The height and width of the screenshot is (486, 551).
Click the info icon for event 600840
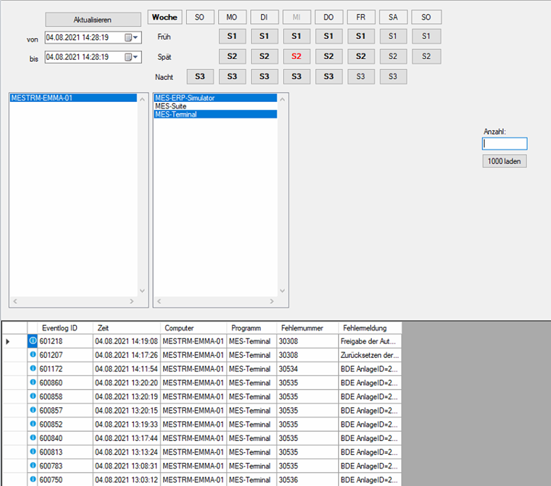point(33,438)
